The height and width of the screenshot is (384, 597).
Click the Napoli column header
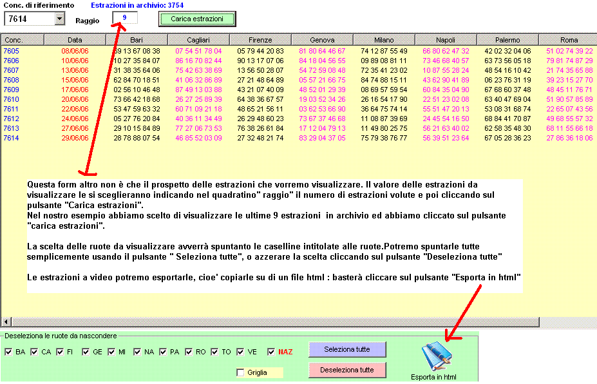point(446,40)
